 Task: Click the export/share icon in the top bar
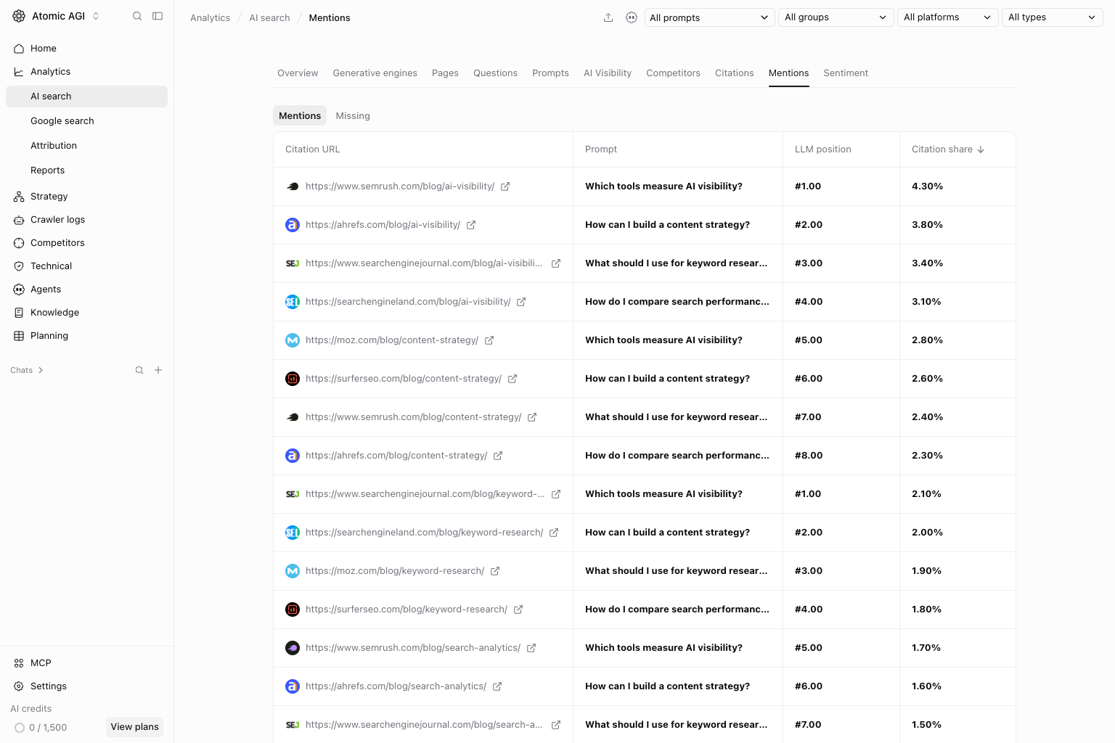click(608, 17)
